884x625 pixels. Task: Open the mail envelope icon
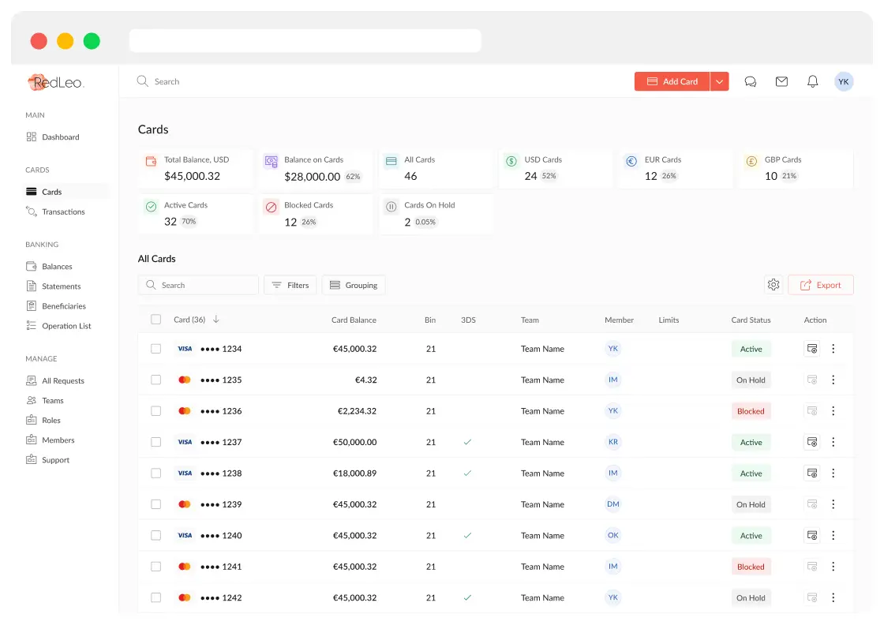coord(781,82)
